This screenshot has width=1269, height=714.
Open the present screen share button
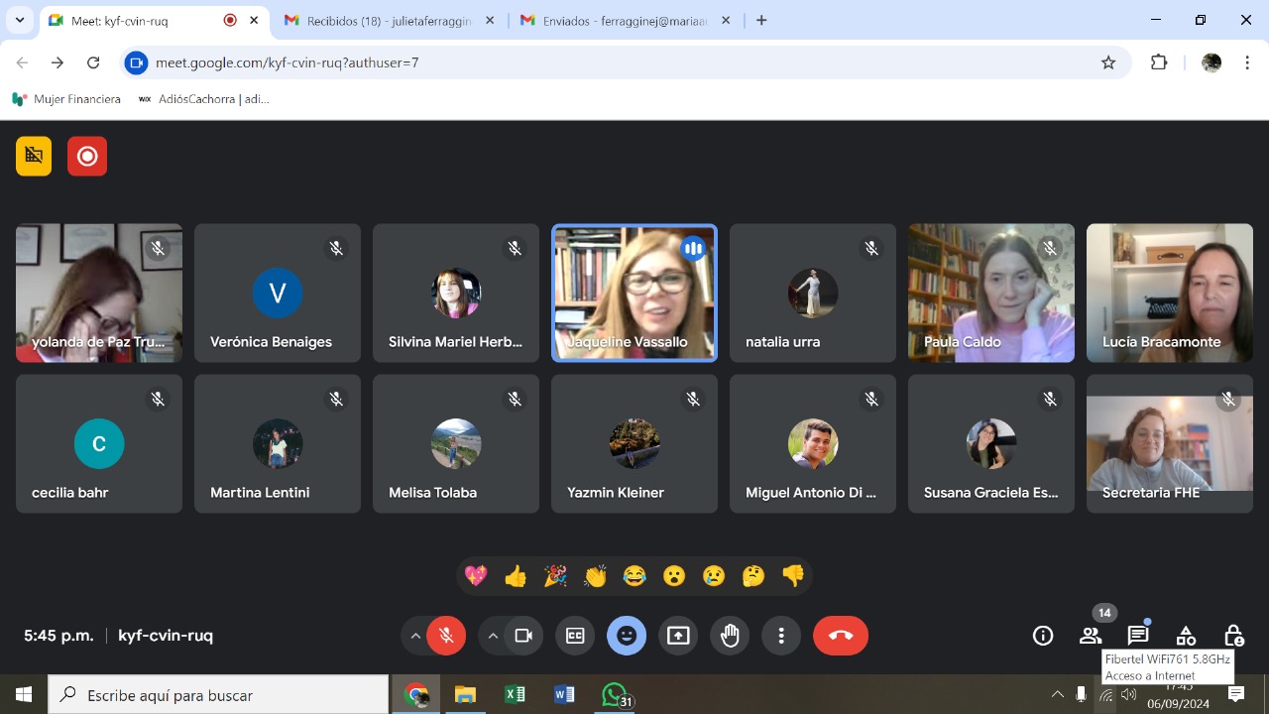[x=678, y=636]
